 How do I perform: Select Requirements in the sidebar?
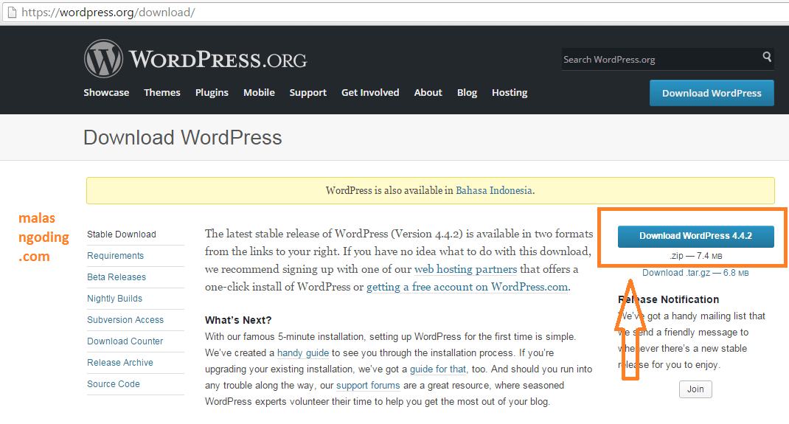(x=115, y=256)
